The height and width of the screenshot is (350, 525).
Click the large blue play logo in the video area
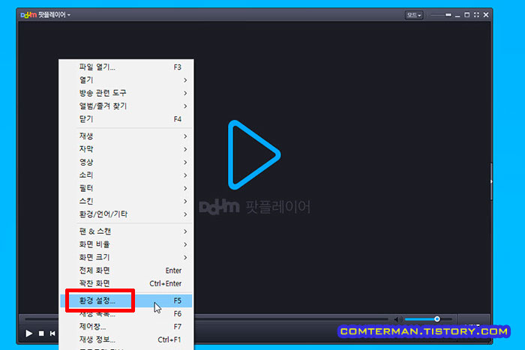pyautogui.click(x=254, y=155)
